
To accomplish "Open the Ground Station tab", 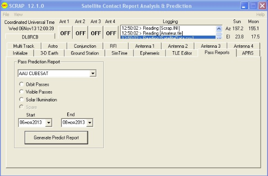I will [x=85, y=53].
